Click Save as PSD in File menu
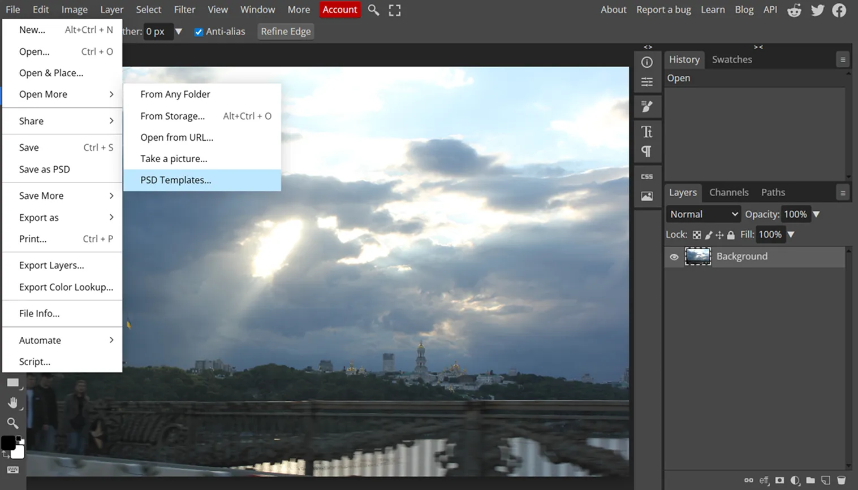 [x=62, y=170]
